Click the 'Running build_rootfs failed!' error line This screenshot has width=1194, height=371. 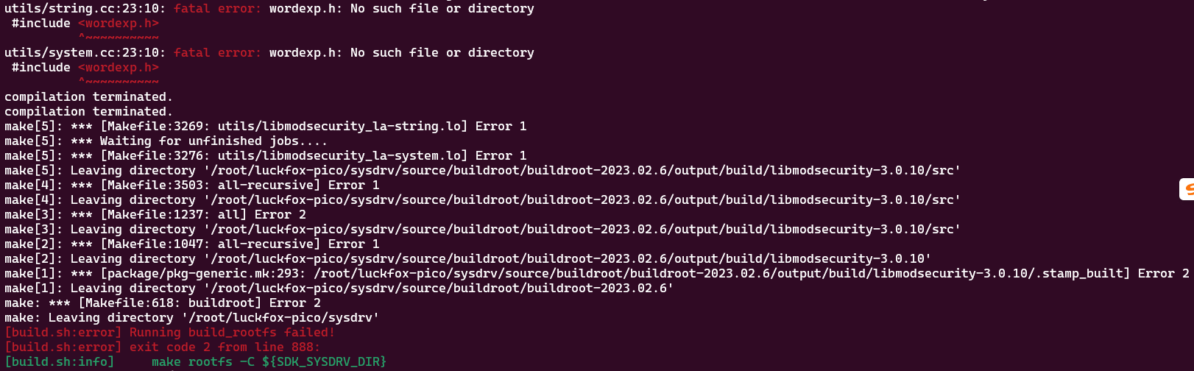click(170, 333)
